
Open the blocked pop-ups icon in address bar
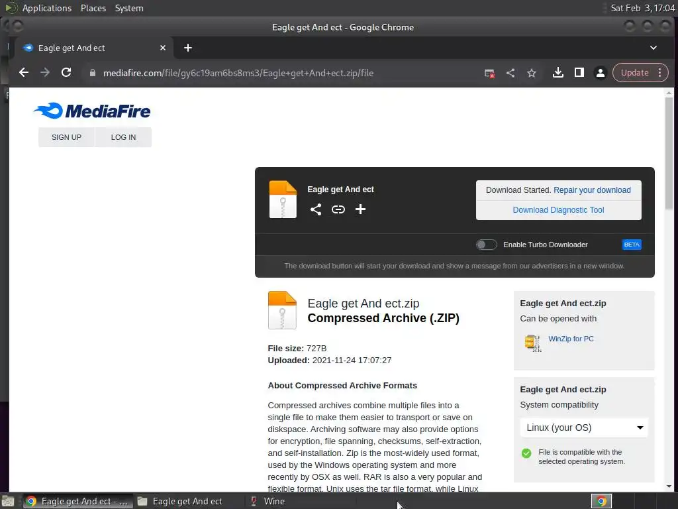[489, 73]
